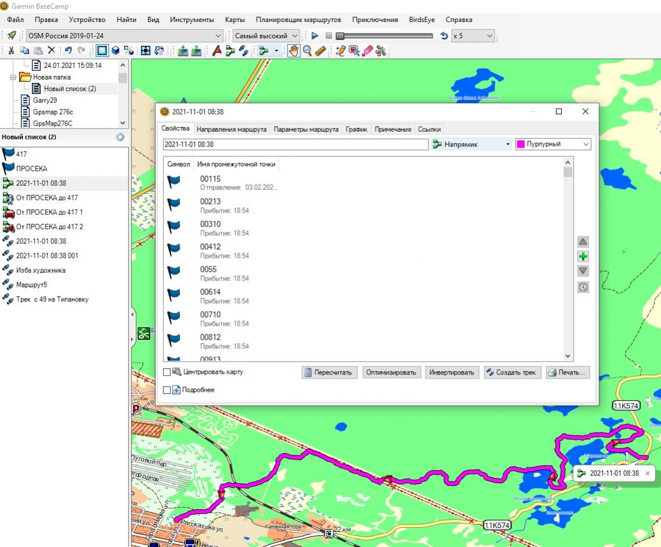Open the 'OSM Россия 2019-01-24' map dropdown
The width and height of the screenshot is (661, 547).
pos(218,36)
